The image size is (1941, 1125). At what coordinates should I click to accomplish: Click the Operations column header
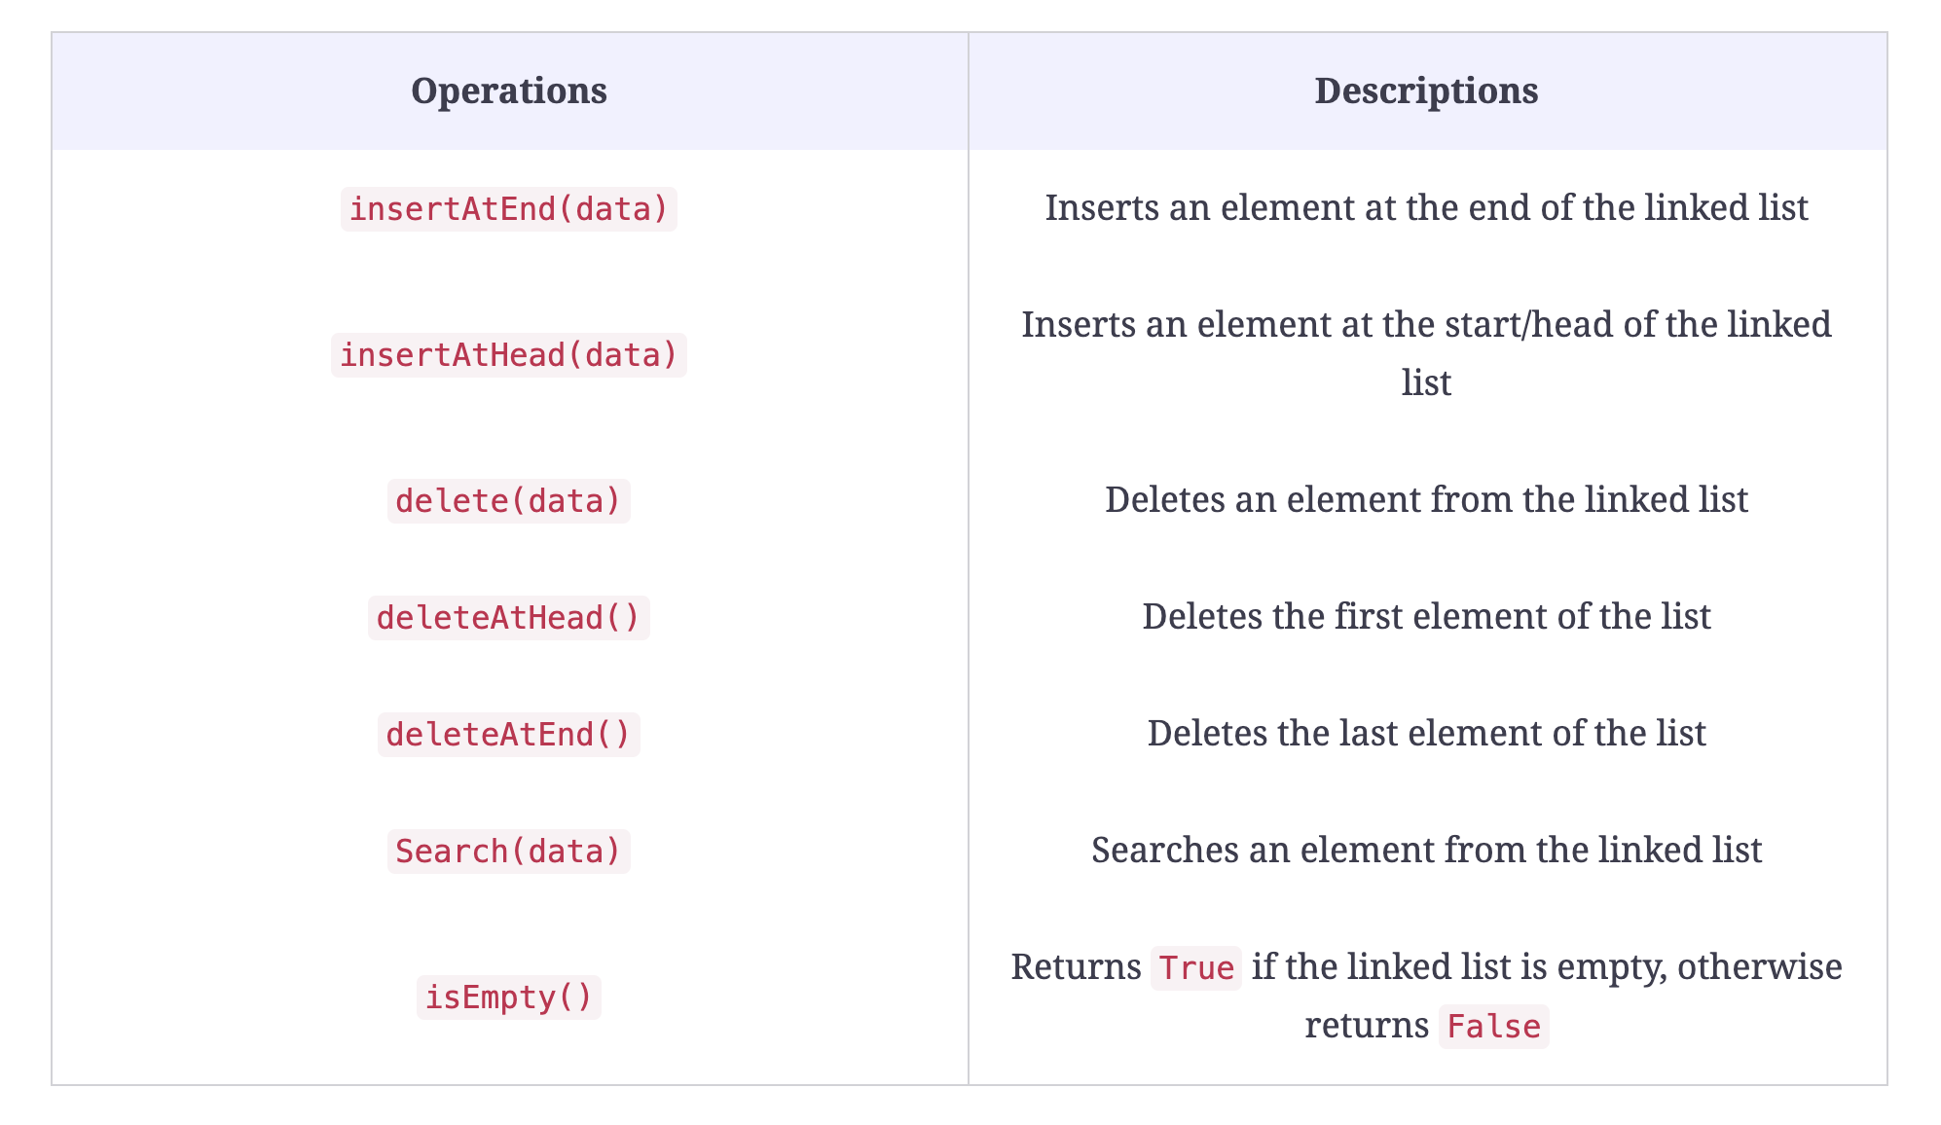[x=508, y=91]
